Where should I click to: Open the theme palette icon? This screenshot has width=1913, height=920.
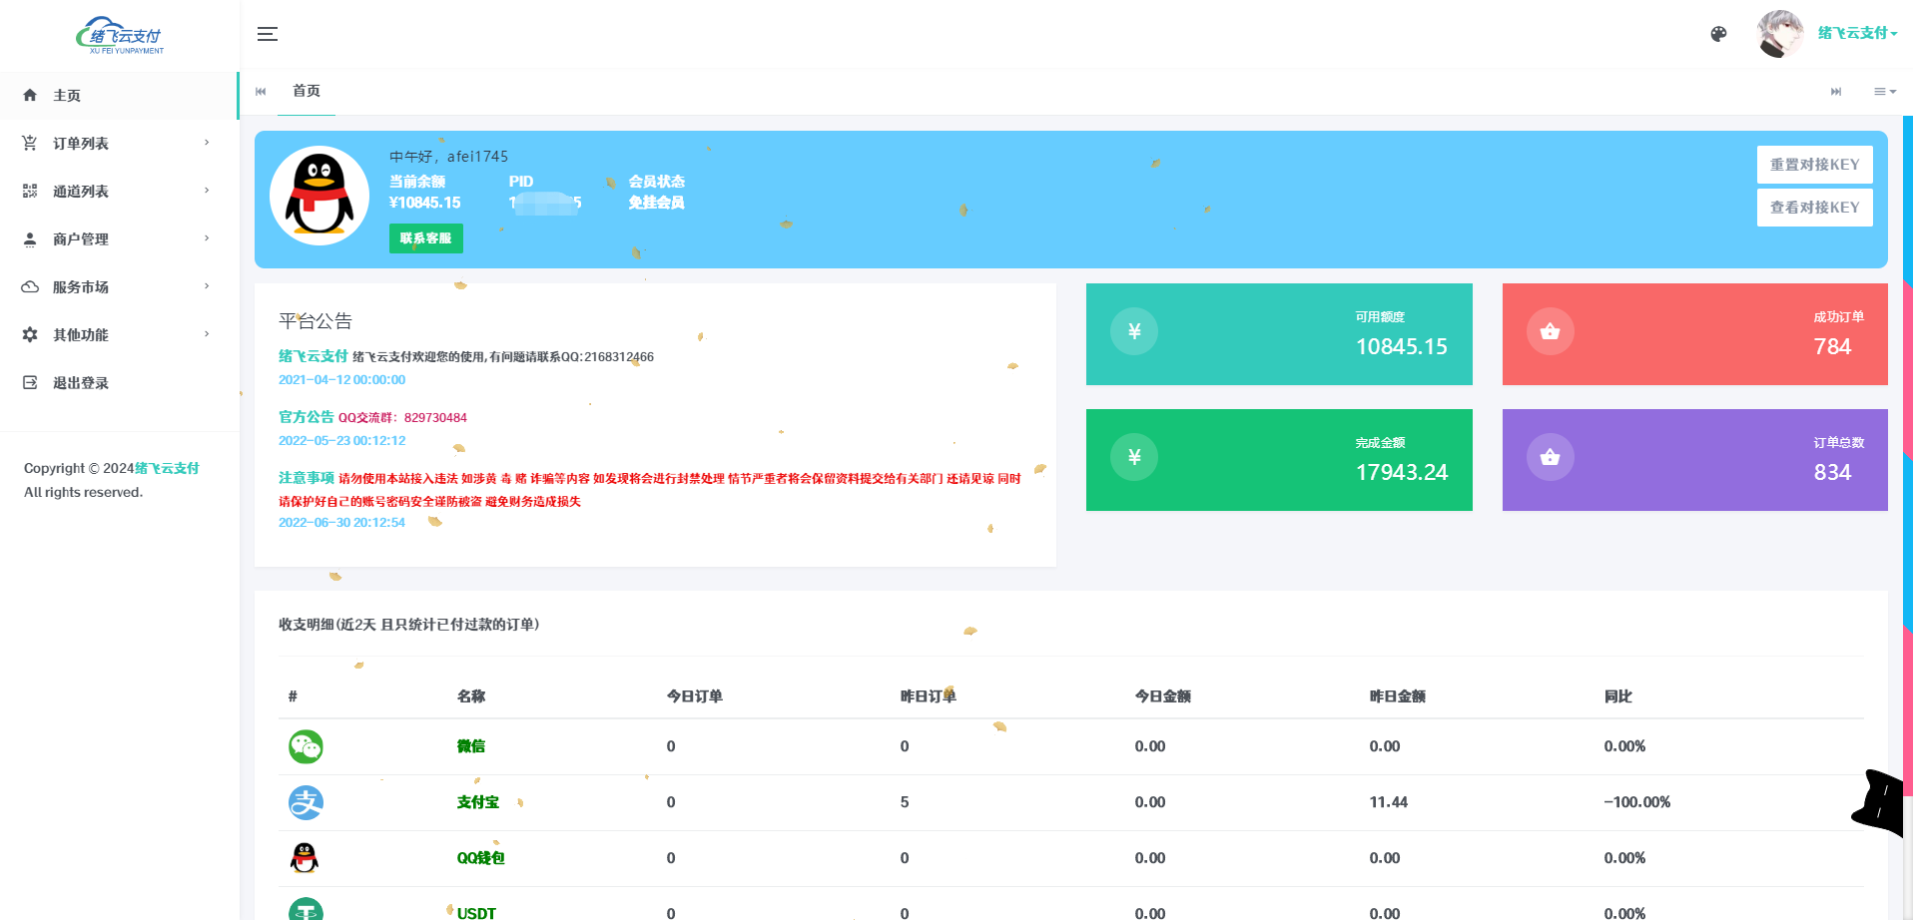click(x=1718, y=34)
